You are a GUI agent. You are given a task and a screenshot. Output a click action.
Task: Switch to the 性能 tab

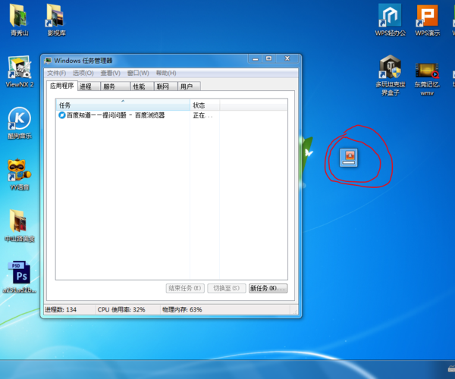point(139,86)
